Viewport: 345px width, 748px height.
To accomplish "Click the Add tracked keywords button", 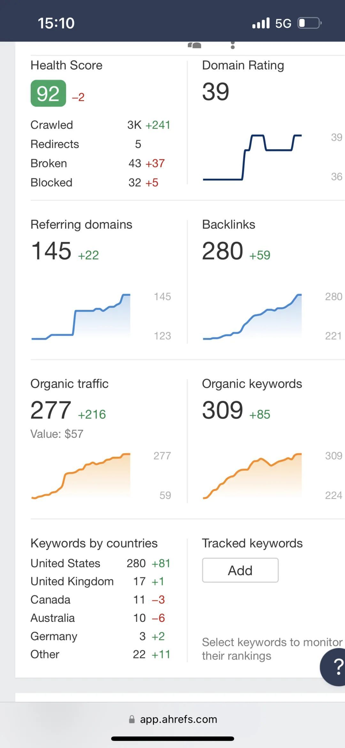I will [240, 570].
